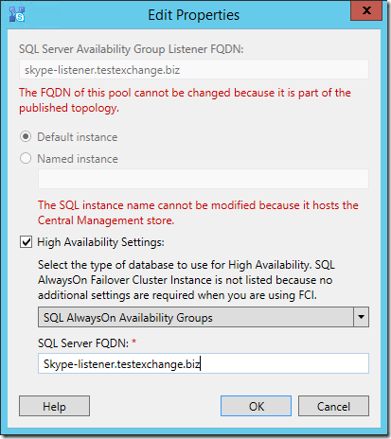Click the 'SQL Server Availability Group Listener FQDN:' label
The image size is (391, 439).
(132, 49)
